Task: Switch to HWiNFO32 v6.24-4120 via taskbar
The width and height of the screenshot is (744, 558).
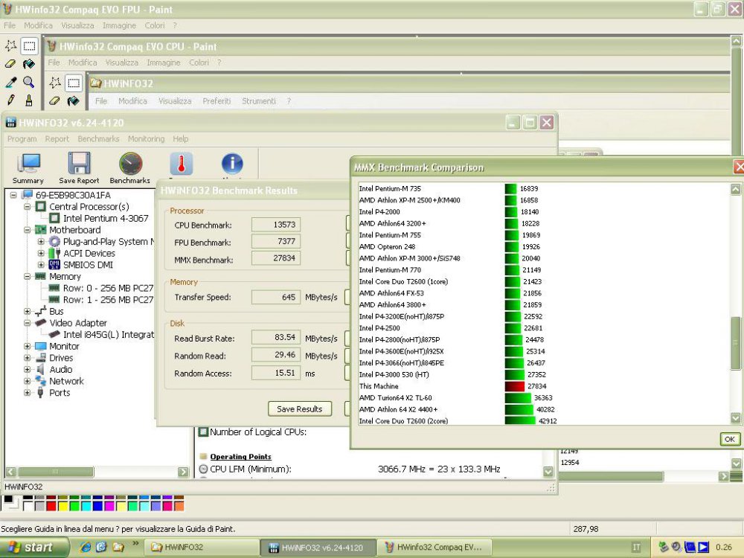Action: [x=318, y=547]
